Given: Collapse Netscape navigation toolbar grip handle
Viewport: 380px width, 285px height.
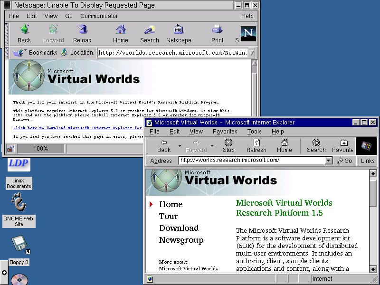Looking at the screenshot, I should pos(7,34).
